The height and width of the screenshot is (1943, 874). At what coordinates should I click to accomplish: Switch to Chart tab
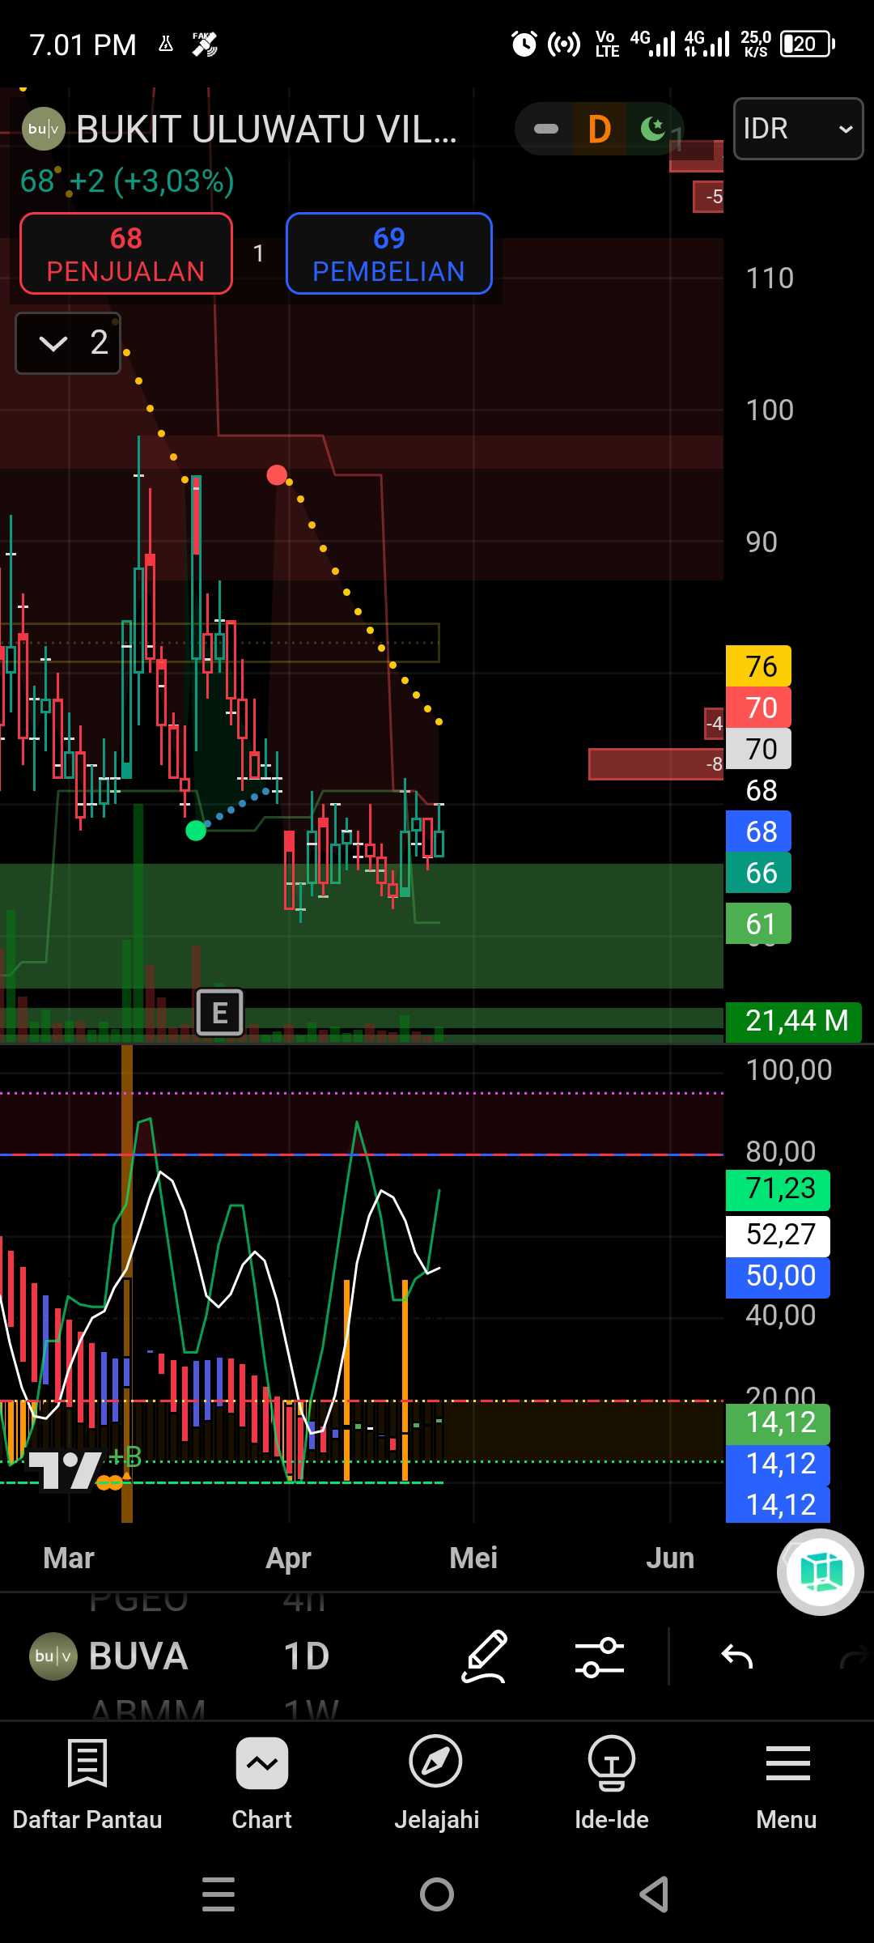pos(262,1785)
